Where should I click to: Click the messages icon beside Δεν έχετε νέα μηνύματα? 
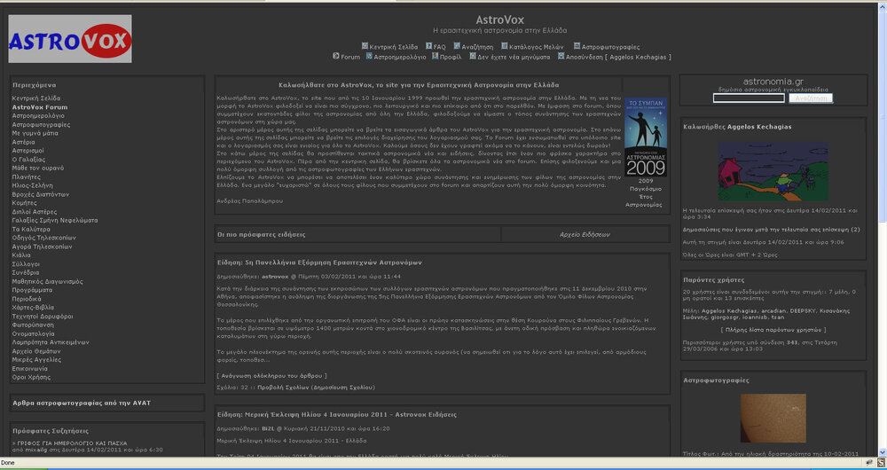tap(472, 56)
